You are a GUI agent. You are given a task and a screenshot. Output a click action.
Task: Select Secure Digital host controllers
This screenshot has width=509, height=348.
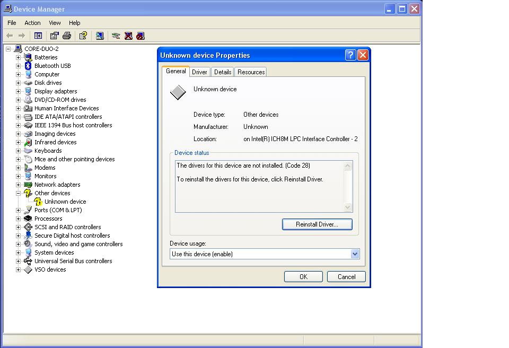[x=72, y=236]
